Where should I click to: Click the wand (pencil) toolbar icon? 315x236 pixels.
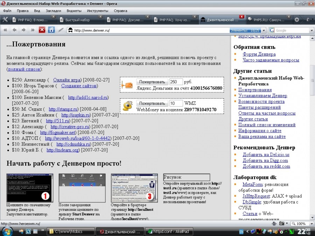pos(61,30)
